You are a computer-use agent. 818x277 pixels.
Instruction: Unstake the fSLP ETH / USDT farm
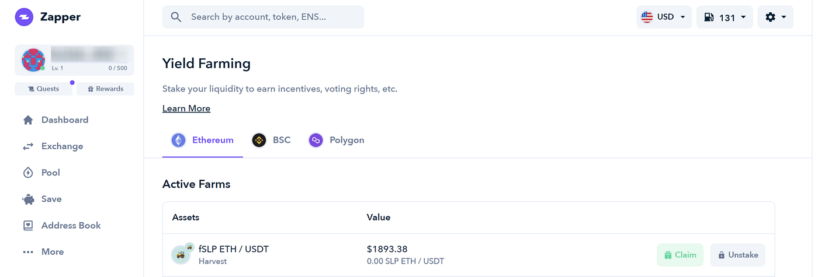click(738, 255)
